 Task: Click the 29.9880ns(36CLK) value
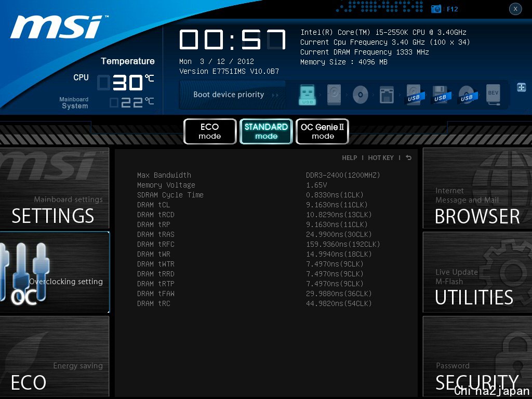(339, 293)
